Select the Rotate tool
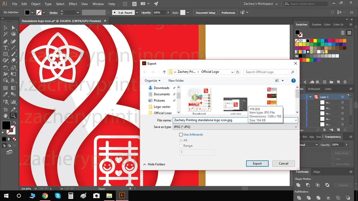358x201 pixels. pyautogui.click(x=5, y=68)
